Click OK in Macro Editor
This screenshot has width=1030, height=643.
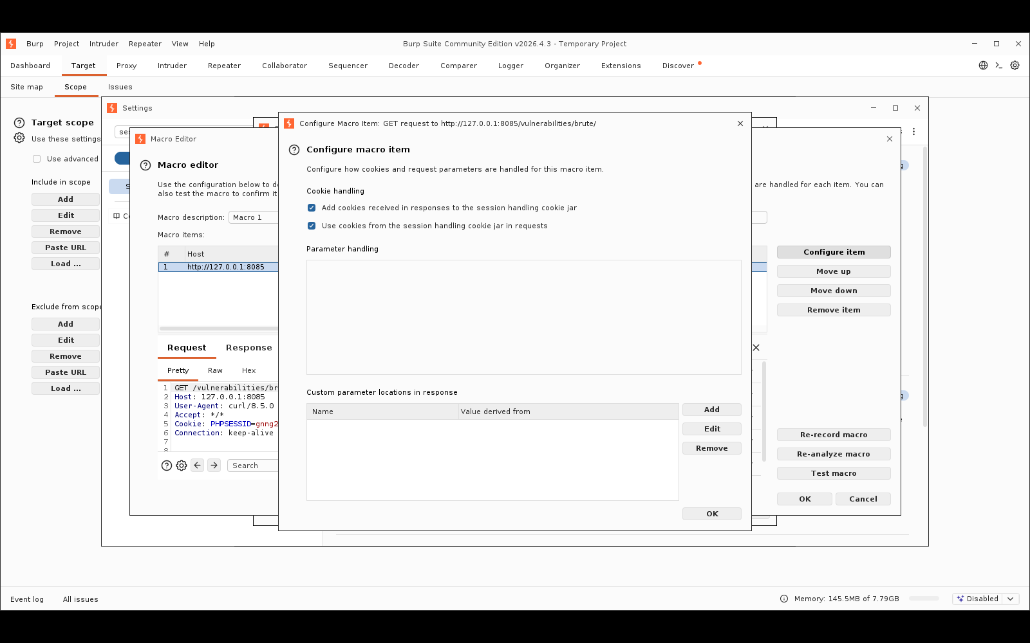[x=805, y=499]
